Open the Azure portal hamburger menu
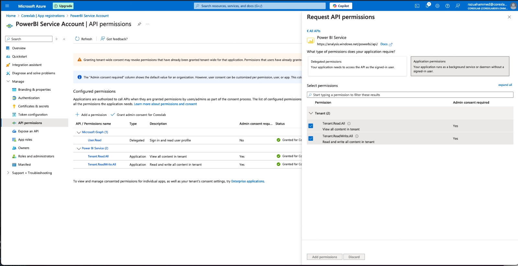The image size is (518, 266). tap(7, 6)
